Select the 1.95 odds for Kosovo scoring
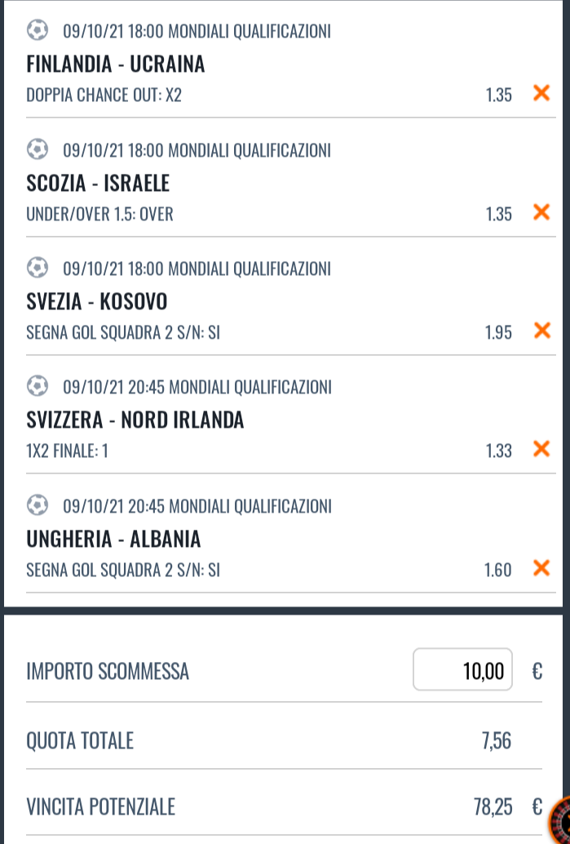The width and height of the screenshot is (570, 844). pos(498,333)
